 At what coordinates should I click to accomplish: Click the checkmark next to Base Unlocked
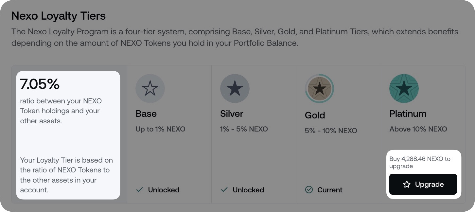click(140, 190)
